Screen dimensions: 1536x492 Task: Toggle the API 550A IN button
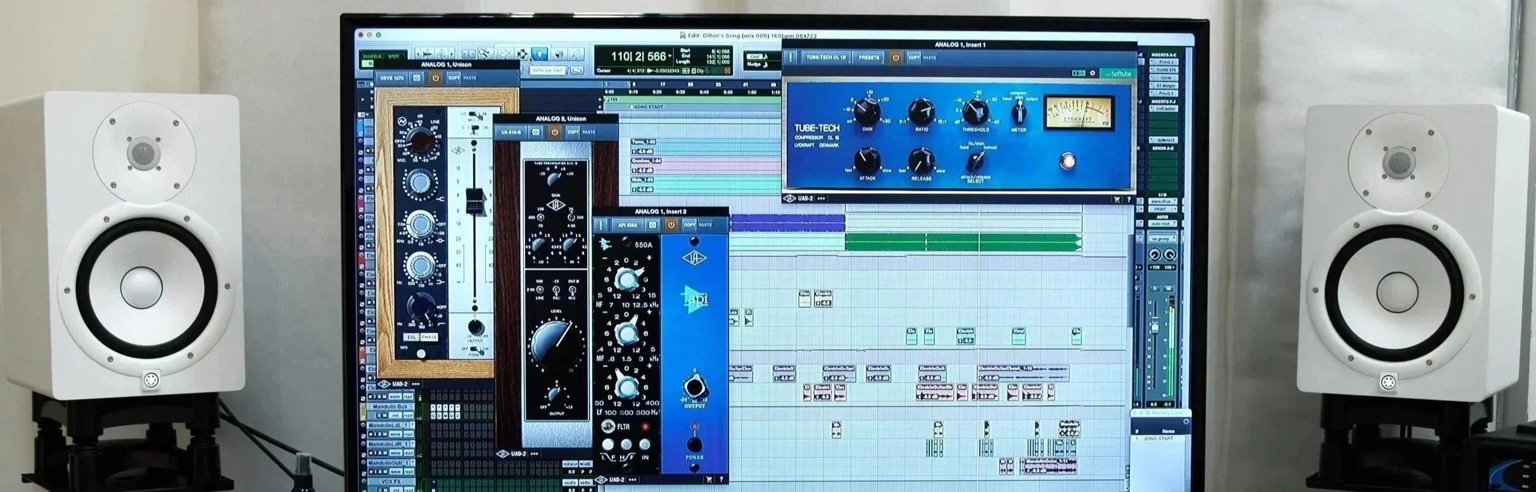[645, 445]
